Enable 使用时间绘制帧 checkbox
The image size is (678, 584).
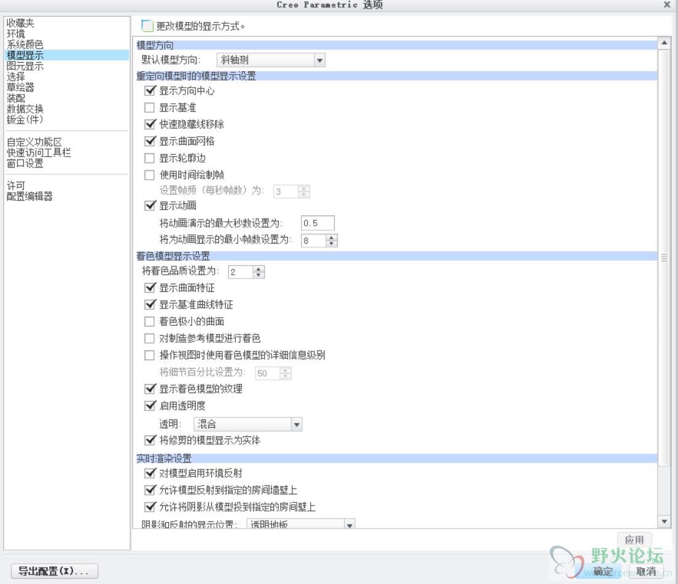pos(150,175)
